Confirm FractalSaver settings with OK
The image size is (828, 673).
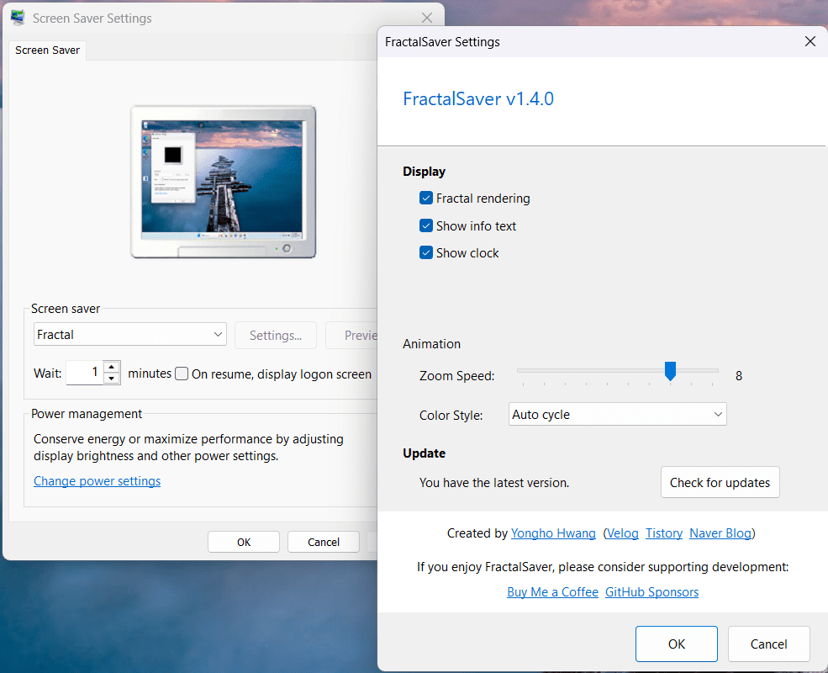click(x=677, y=644)
